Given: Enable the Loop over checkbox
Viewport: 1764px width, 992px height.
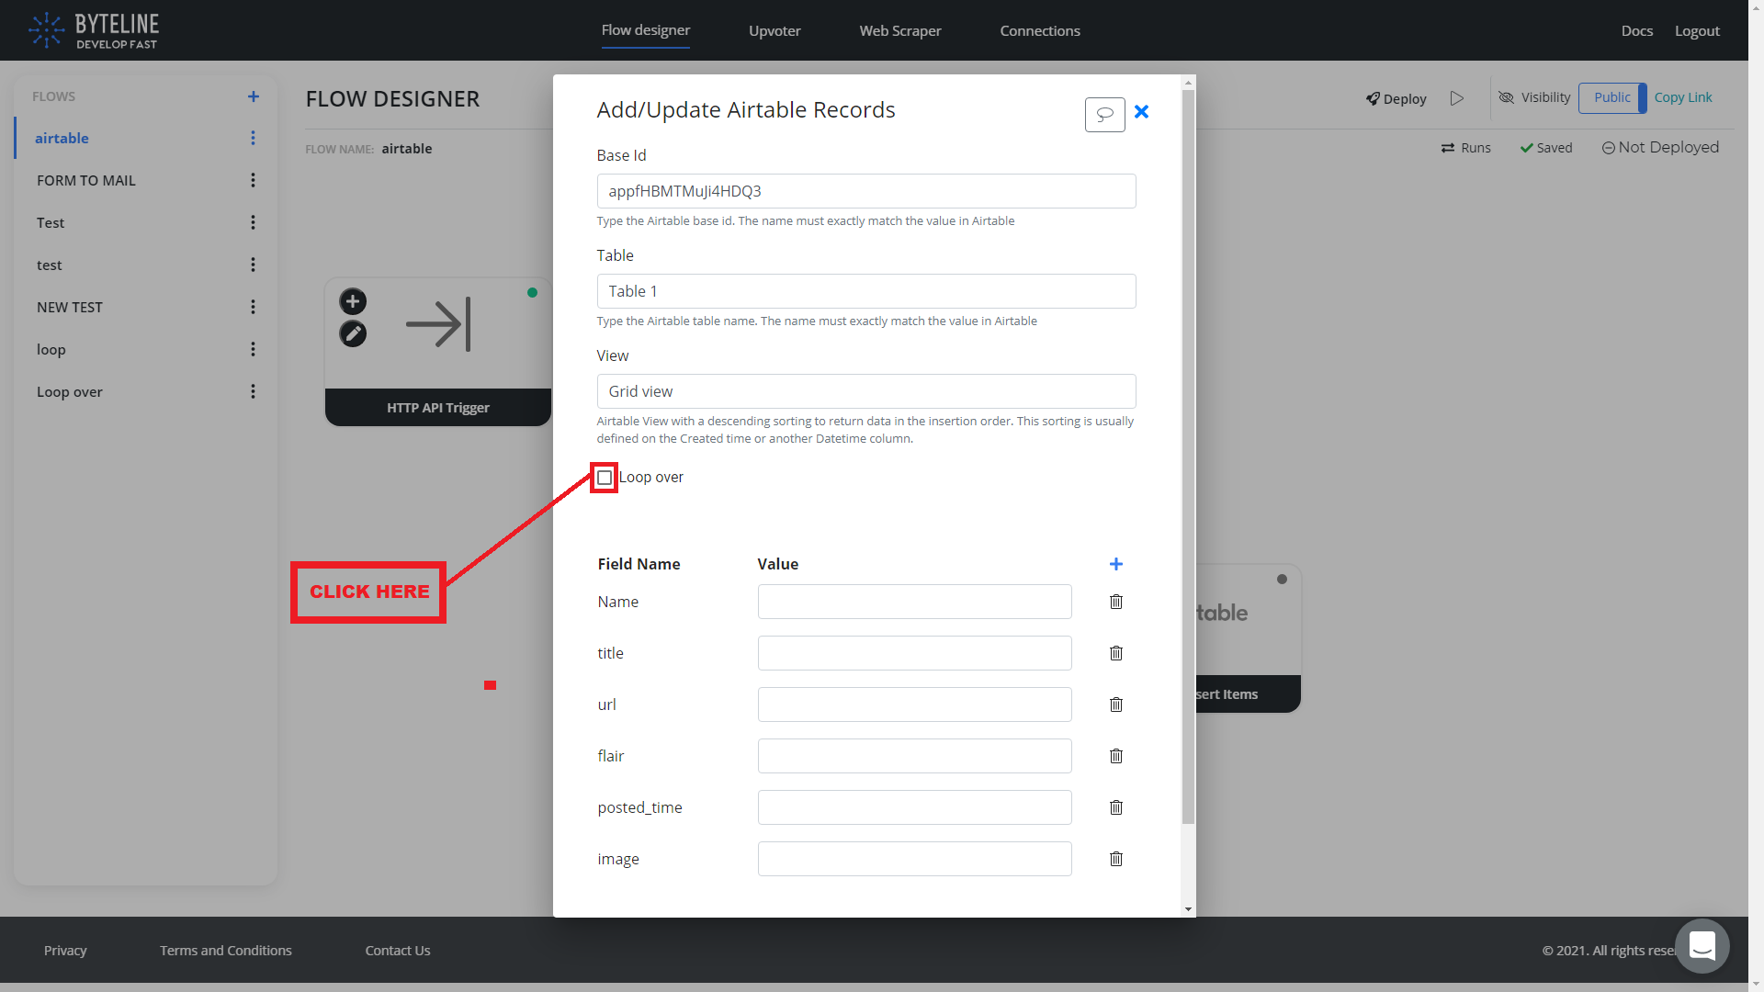Looking at the screenshot, I should click(605, 478).
